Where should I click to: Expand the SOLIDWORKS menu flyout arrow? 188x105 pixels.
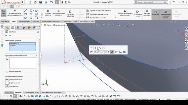click(x=23, y=2)
